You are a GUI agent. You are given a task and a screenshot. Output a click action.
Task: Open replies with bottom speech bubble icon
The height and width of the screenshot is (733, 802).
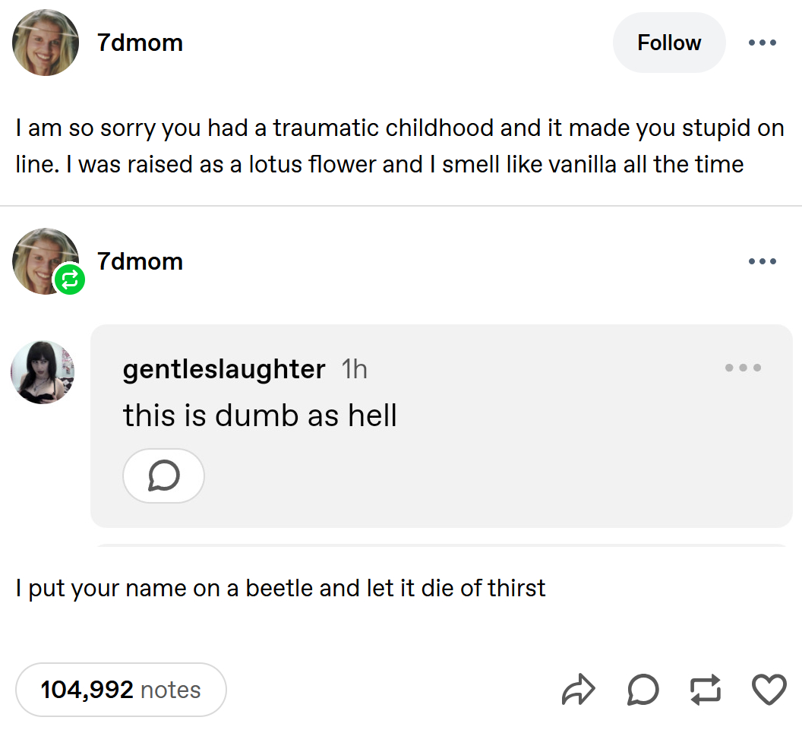tap(643, 690)
